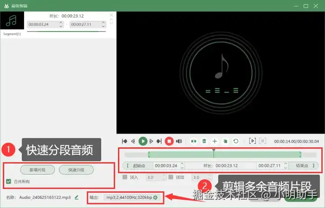This screenshot has width=325, height=208.
Task: Jump to the segment start point
Action: [124, 141]
